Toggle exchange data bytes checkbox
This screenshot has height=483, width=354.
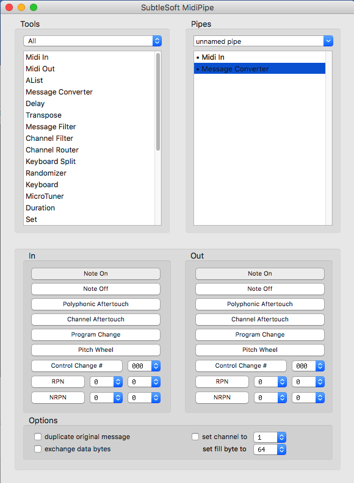[38, 449]
